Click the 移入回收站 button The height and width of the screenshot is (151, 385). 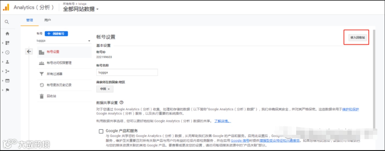coord(358,37)
